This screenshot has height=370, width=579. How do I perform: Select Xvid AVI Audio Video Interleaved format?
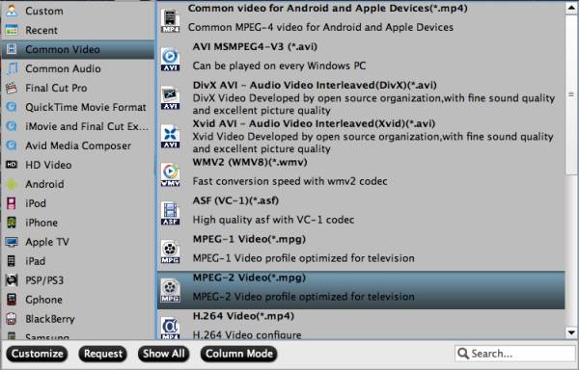pyautogui.click(x=361, y=137)
